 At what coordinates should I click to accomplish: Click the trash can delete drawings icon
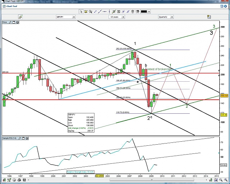click(x=132, y=11)
